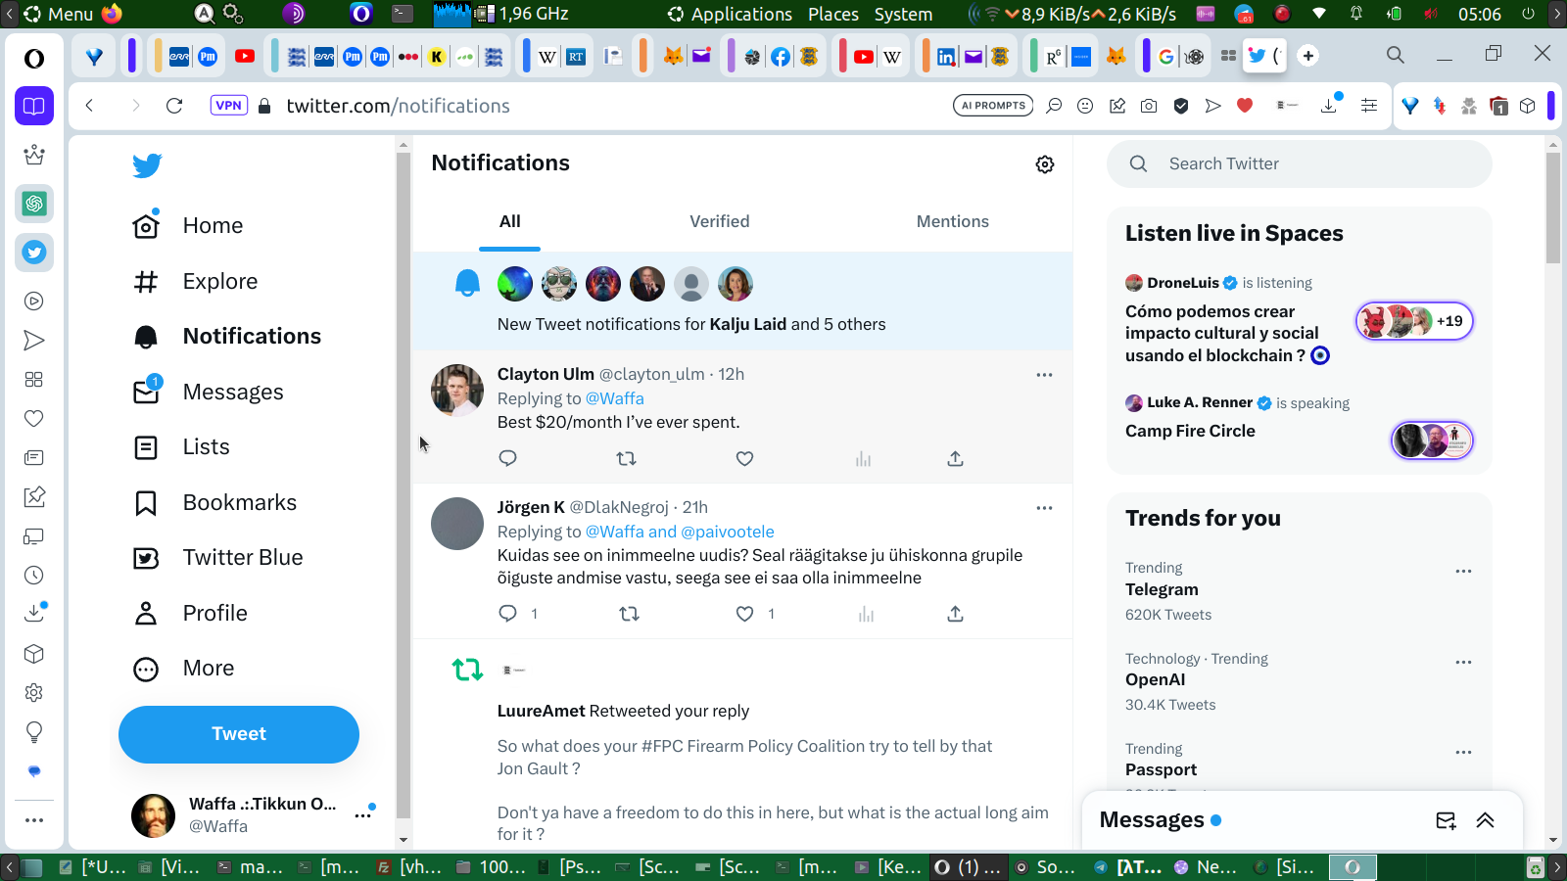Viewport: 1567px width, 881px height.
Task: Open @paivootele mention link
Action: (x=728, y=532)
